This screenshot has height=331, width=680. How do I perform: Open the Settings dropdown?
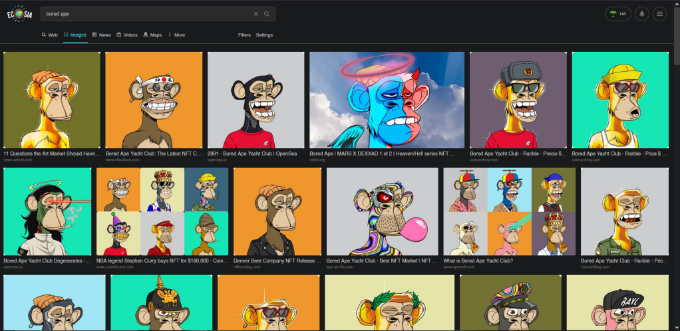[264, 35]
